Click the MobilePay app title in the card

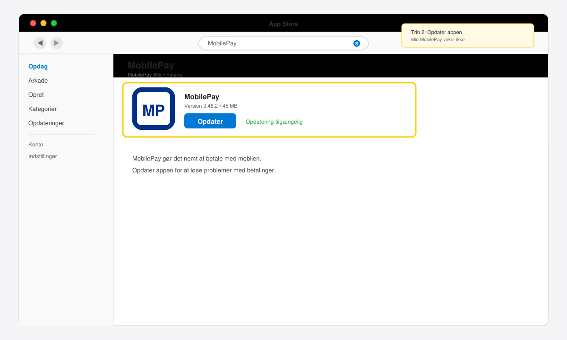(202, 97)
